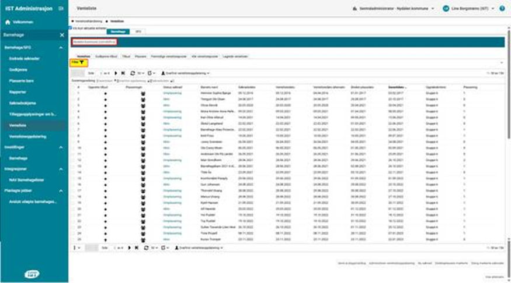Switch to the SFO tab
Image resolution: width=511 pixels, height=283 pixels.
138,31
